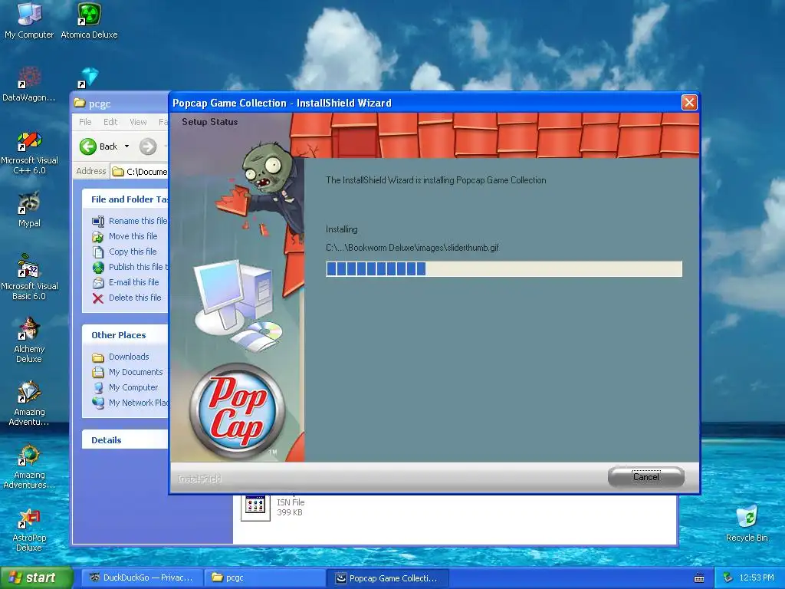Click the My Computer icon in Other Places
This screenshot has height=589, width=785.
98,387
